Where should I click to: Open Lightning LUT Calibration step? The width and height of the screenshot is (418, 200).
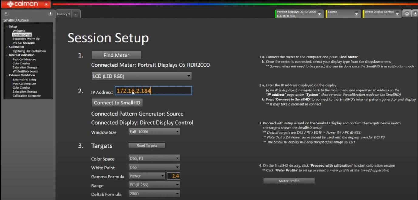point(29,51)
